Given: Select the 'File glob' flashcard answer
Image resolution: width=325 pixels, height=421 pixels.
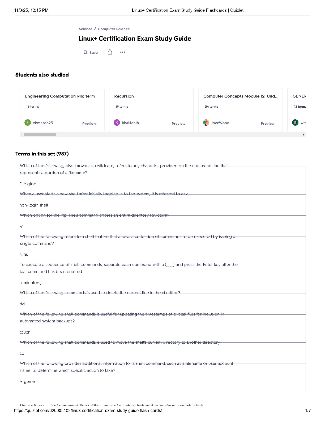Looking at the screenshot, I should point(28,184).
